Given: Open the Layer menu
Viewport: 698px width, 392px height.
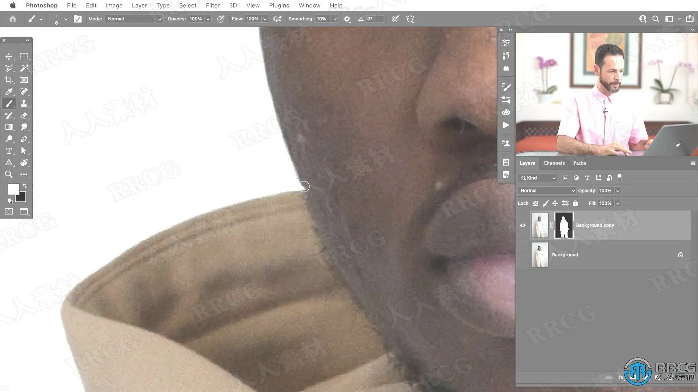Looking at the screenshot, I should (x=139, y=5).
